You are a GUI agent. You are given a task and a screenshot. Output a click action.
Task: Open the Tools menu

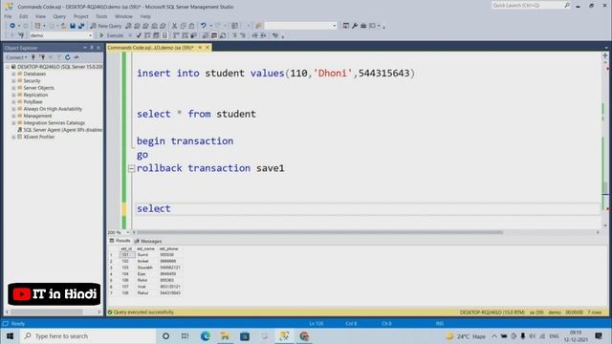click(101, 16)
